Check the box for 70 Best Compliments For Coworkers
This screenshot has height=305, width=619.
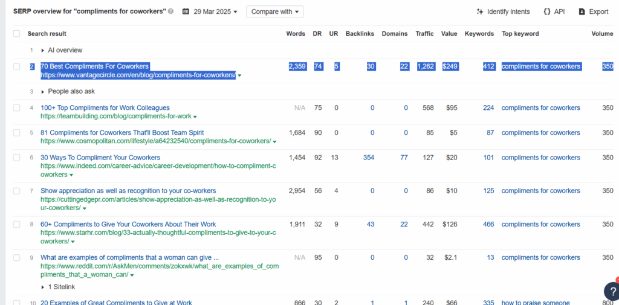click(x=16, y=66)
